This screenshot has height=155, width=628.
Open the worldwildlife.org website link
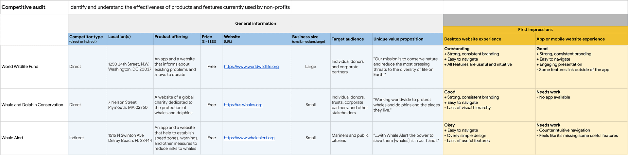click(x=251, y=67)
